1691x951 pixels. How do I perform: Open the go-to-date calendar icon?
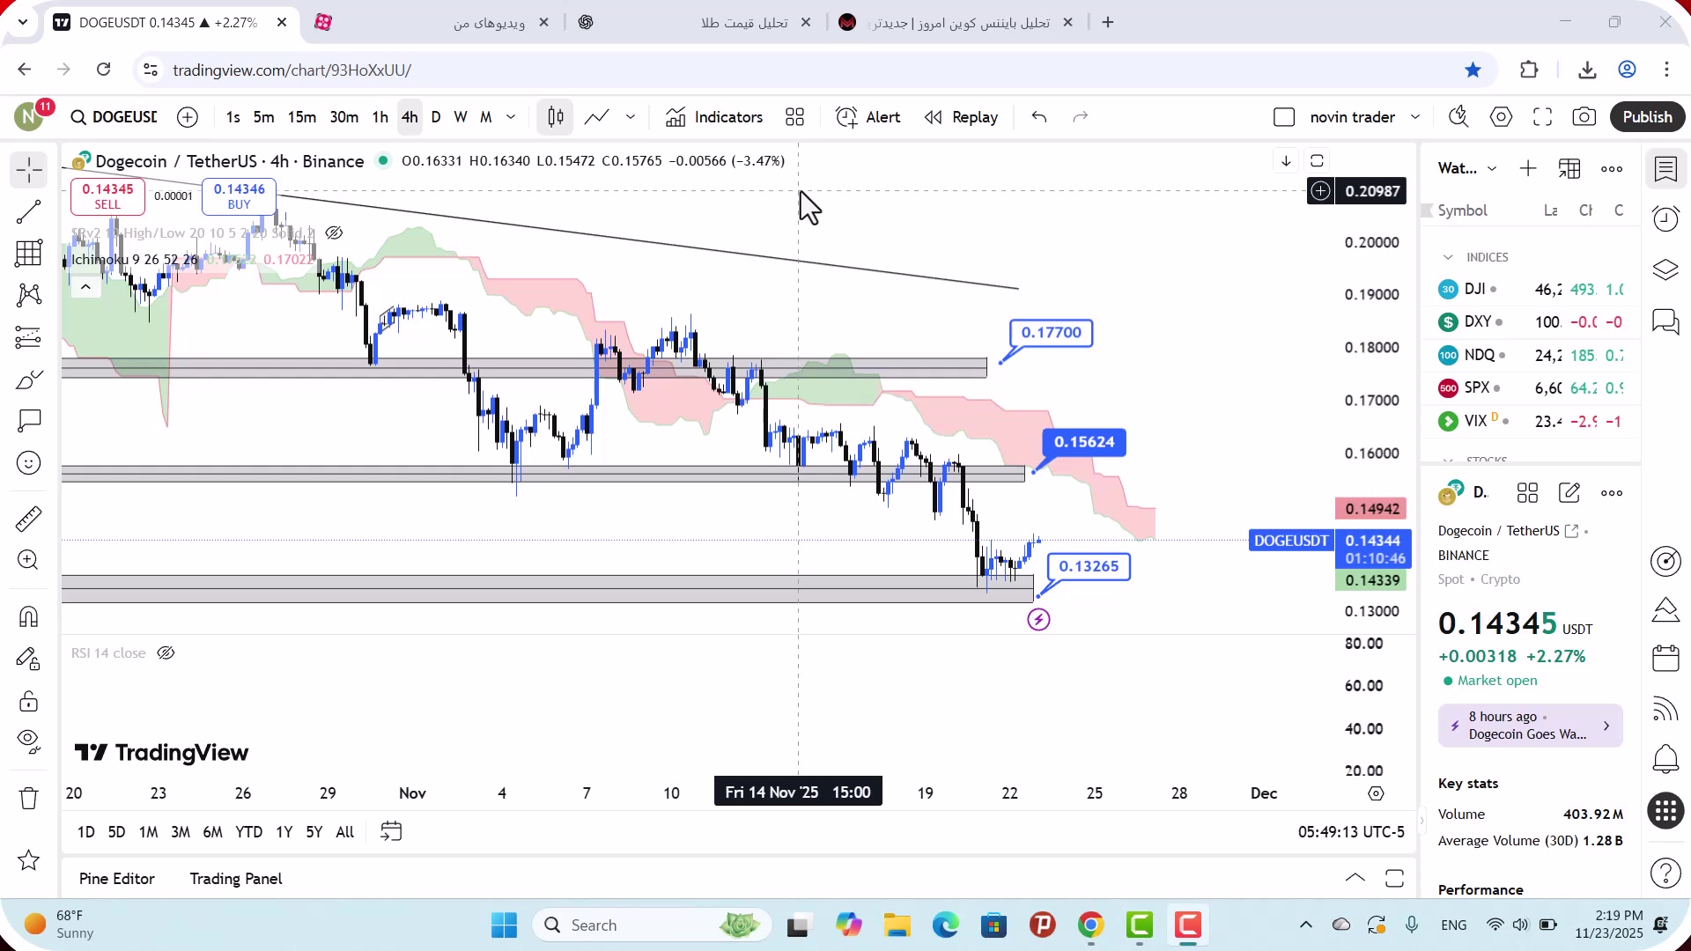click(391, 832)
